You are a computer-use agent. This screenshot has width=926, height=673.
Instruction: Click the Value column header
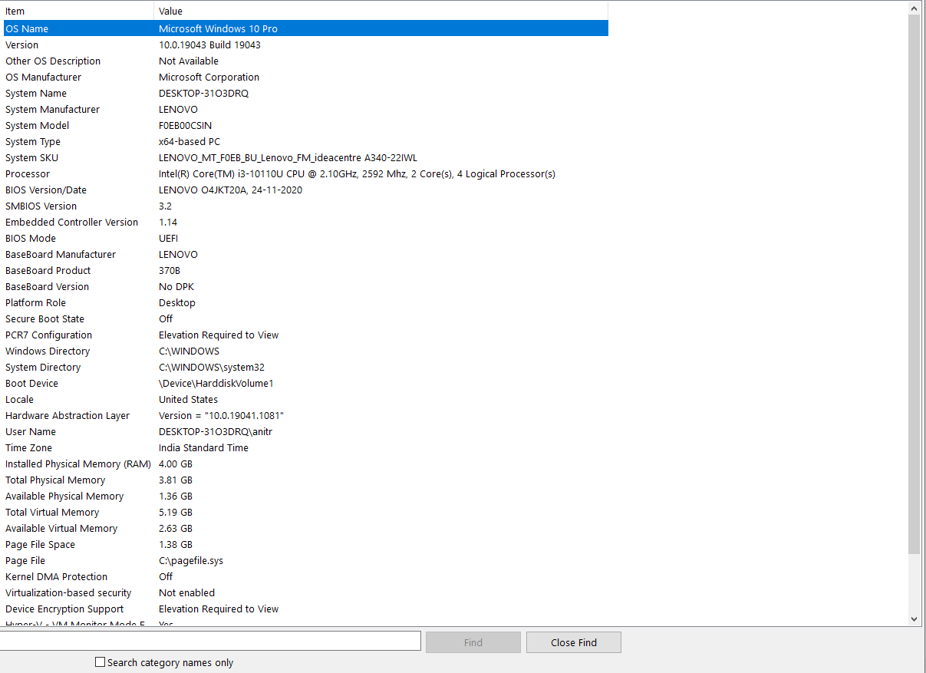[x=381, y=11]
